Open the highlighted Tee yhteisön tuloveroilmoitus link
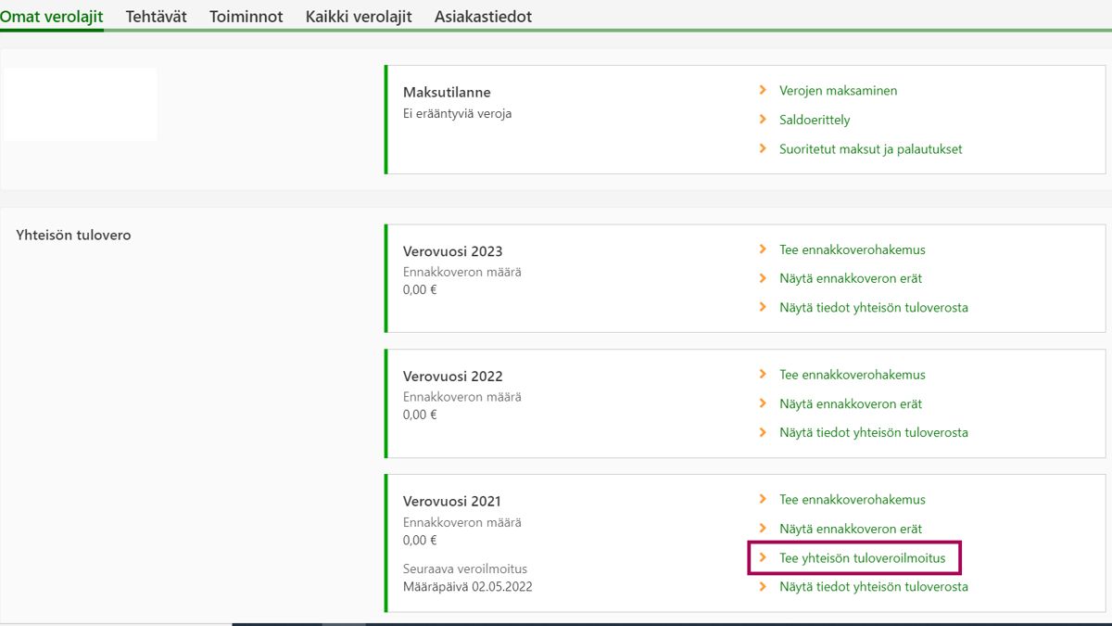The image size is (1112, 626). coord(862,558)
